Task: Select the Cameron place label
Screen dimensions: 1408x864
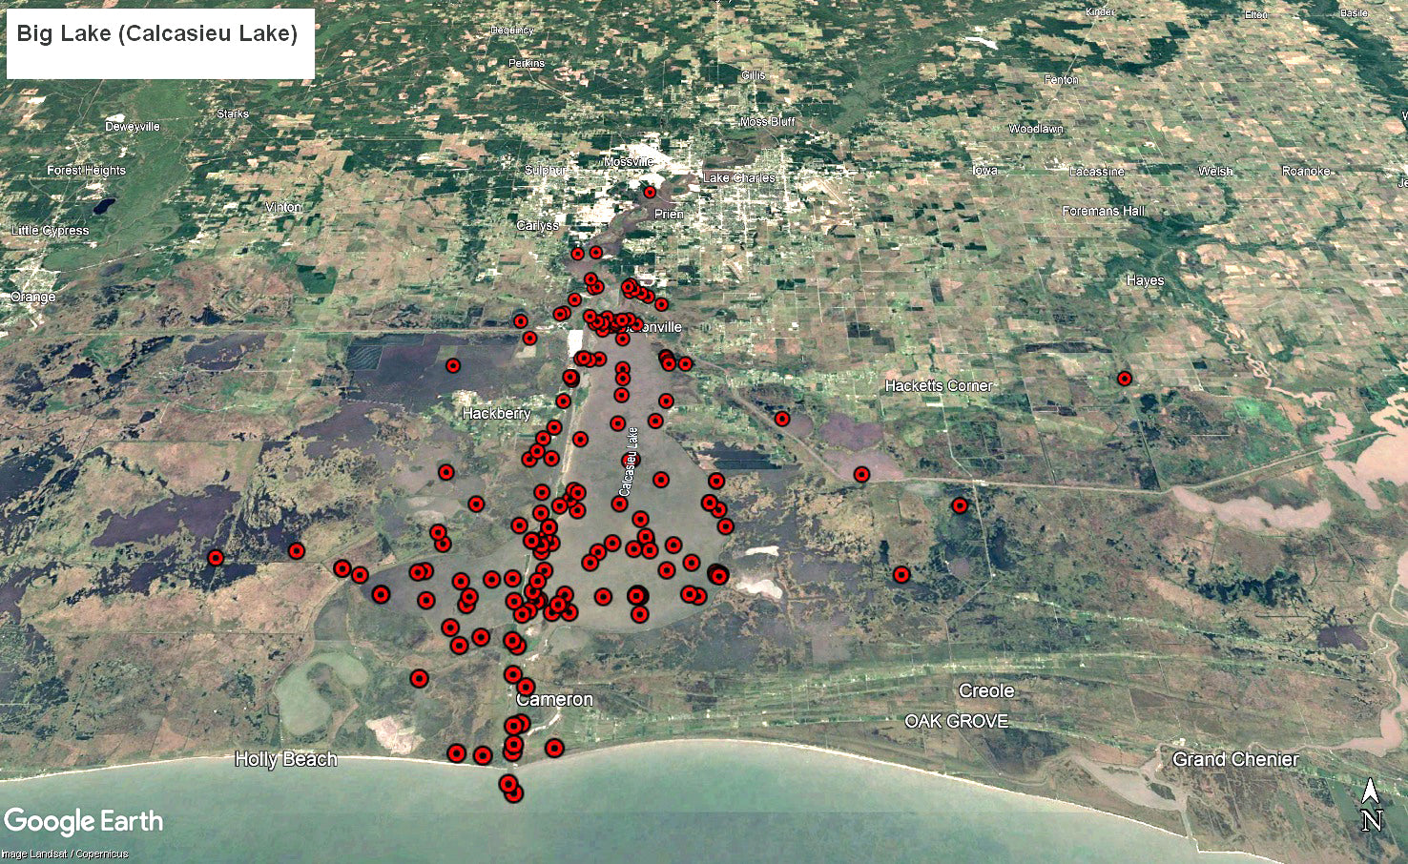Action: point(555,699)
